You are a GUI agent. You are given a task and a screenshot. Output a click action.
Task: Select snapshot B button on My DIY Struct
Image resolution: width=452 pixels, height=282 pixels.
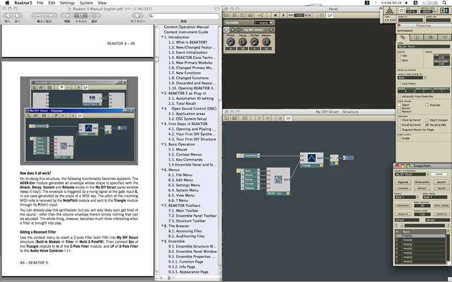click(x=232, y=30)
